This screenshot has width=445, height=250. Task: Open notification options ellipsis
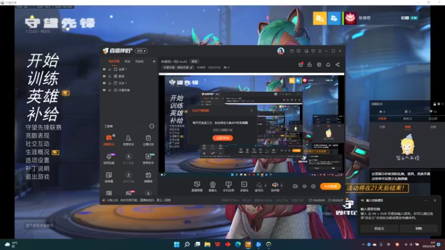426,201
